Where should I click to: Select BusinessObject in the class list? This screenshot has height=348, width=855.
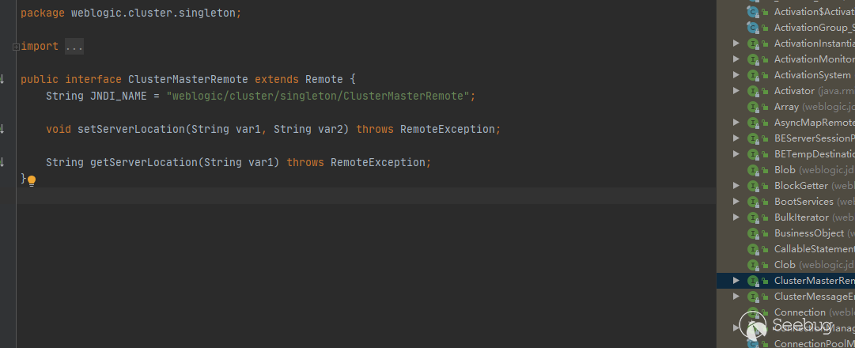pyautogui.click(x=810, y=233)
